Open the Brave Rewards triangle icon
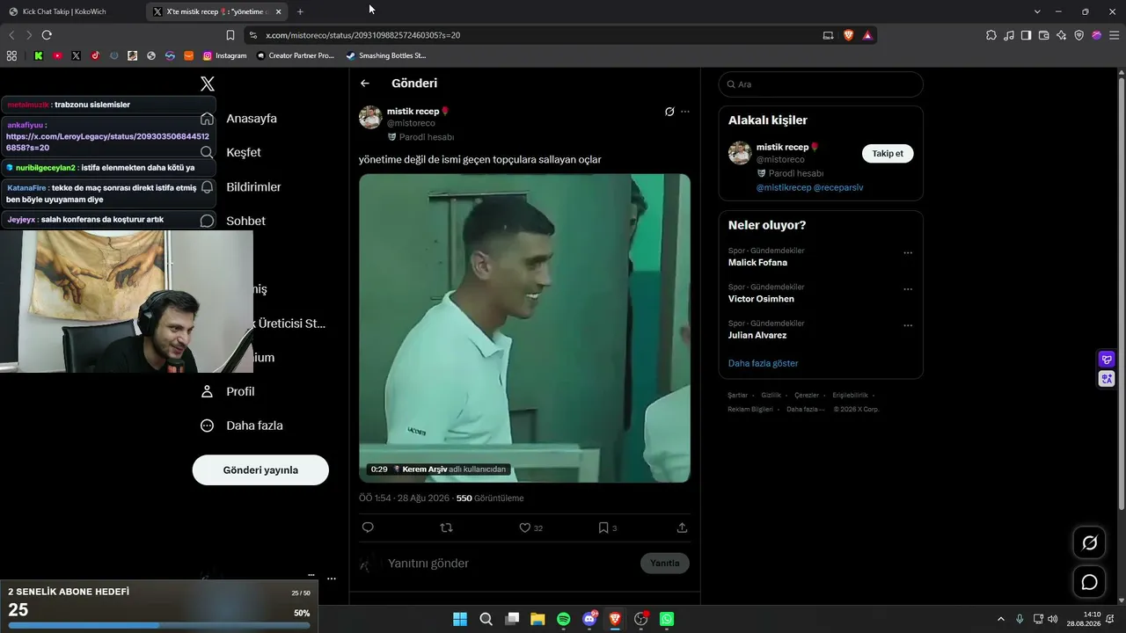 pos(867,35)
